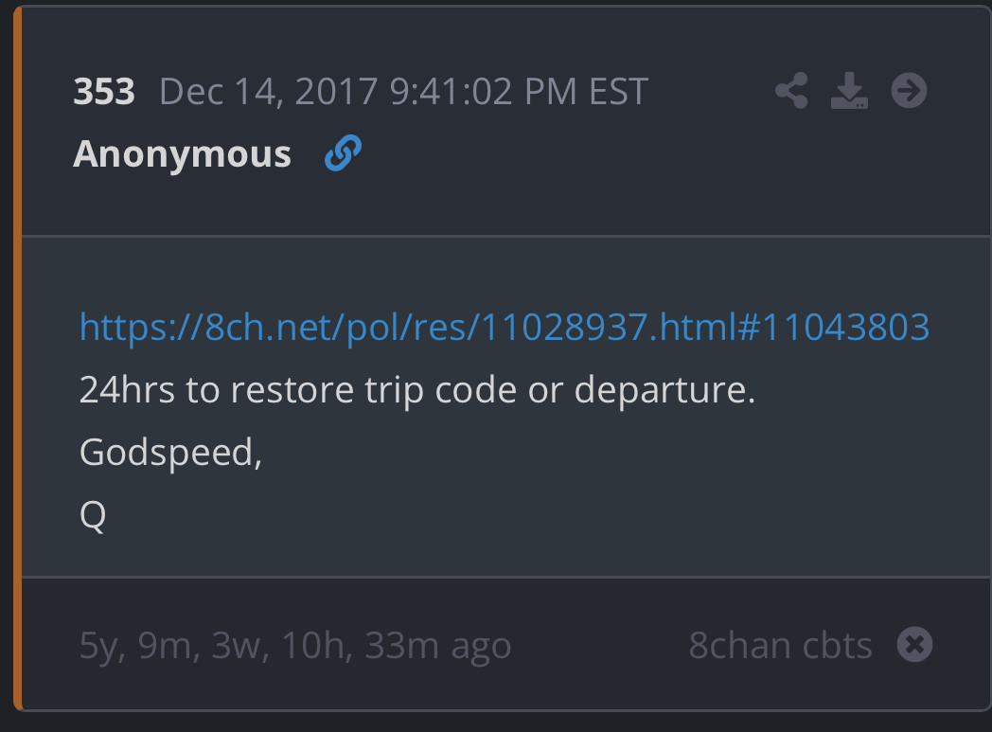Image resolution: width=992 pixels, height=732 pixels.
Task: Go to post via the arrow circle icon
Action: tap(909, 92)
